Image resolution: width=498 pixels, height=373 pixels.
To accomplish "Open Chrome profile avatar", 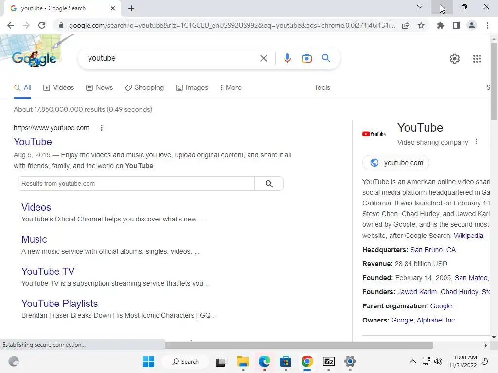I will pos(472,25).
